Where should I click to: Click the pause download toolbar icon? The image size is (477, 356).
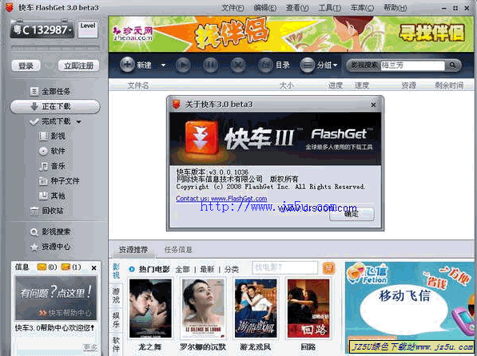coord(210,65)
